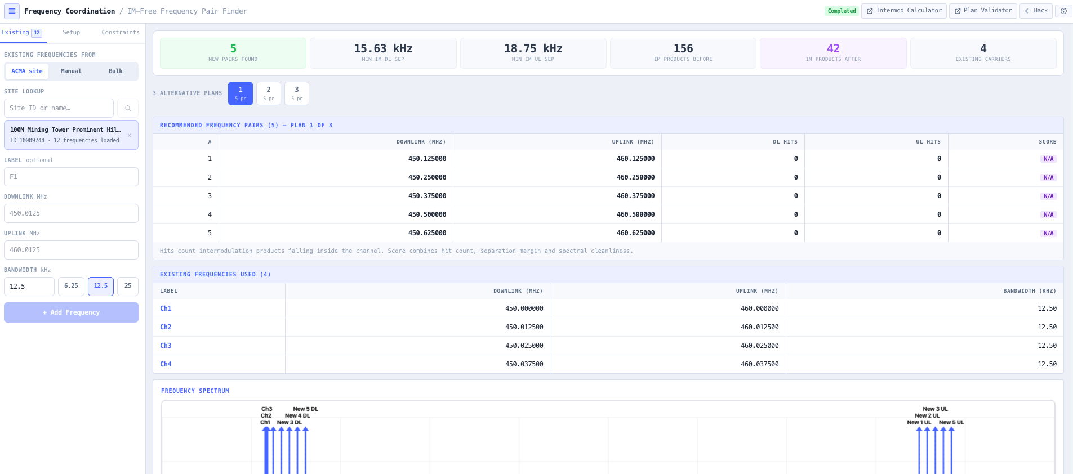1073x474 pixels.
Task: Click the Completed status badge
Action: 842,11
